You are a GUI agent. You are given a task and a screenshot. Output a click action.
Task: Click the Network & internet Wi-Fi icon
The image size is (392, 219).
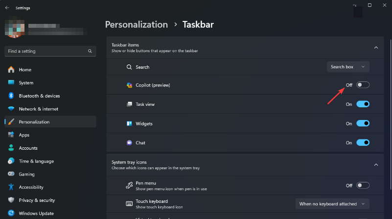point(11,109)
